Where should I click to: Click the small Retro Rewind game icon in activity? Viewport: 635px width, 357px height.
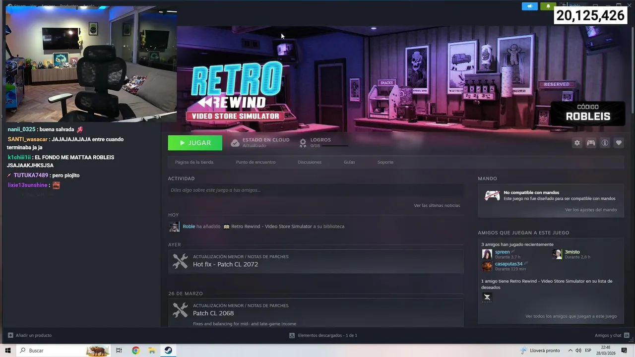click(x=226, y=227)
